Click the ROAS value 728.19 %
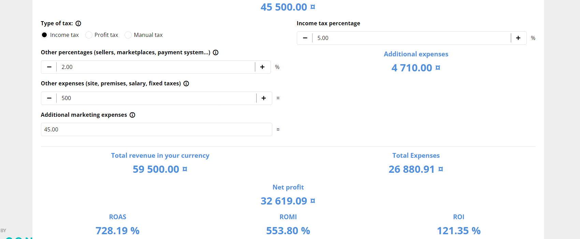Screen dimensions: 580x239 point(117,231)
